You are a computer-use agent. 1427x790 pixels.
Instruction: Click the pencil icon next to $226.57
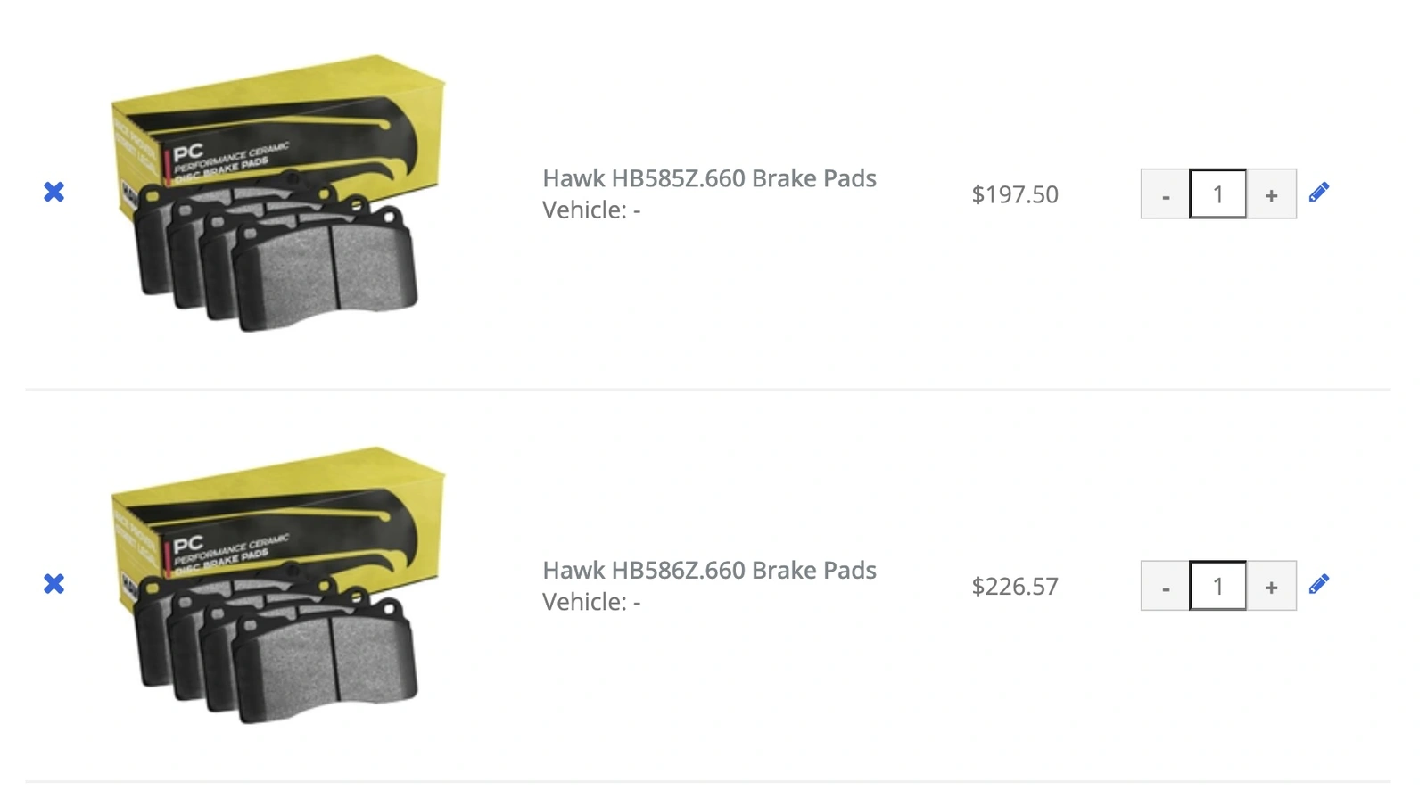1319,582
